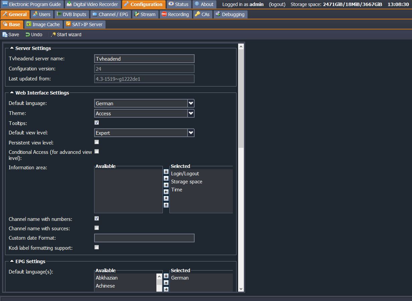Switch to the Status tab
Image resolution: width=412 pixels, height=301 pixels.
179,4
